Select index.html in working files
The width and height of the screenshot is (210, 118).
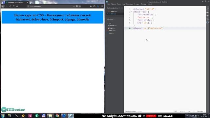pyautogui.click(x=114, y=11)
